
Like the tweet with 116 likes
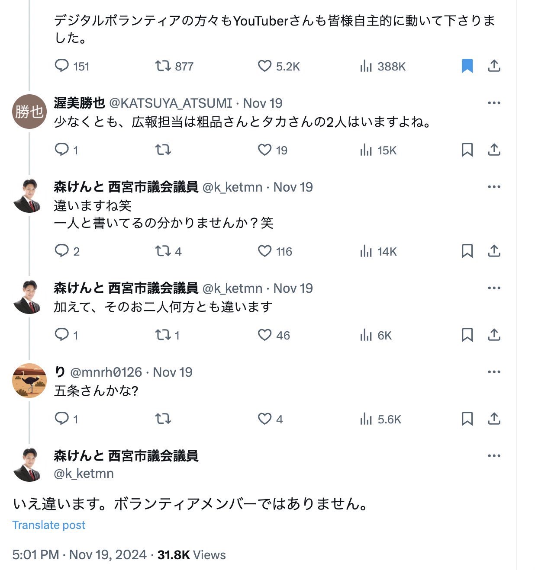pos(264,251)
